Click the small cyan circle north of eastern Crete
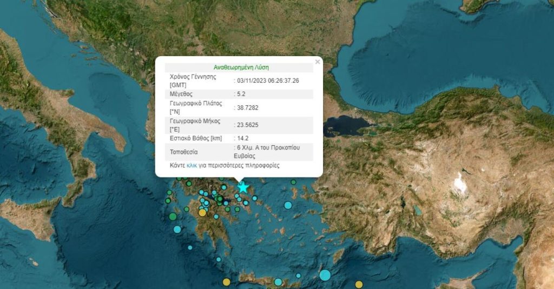Viewport: 554px width, 289px height. (x=298, y=275)
